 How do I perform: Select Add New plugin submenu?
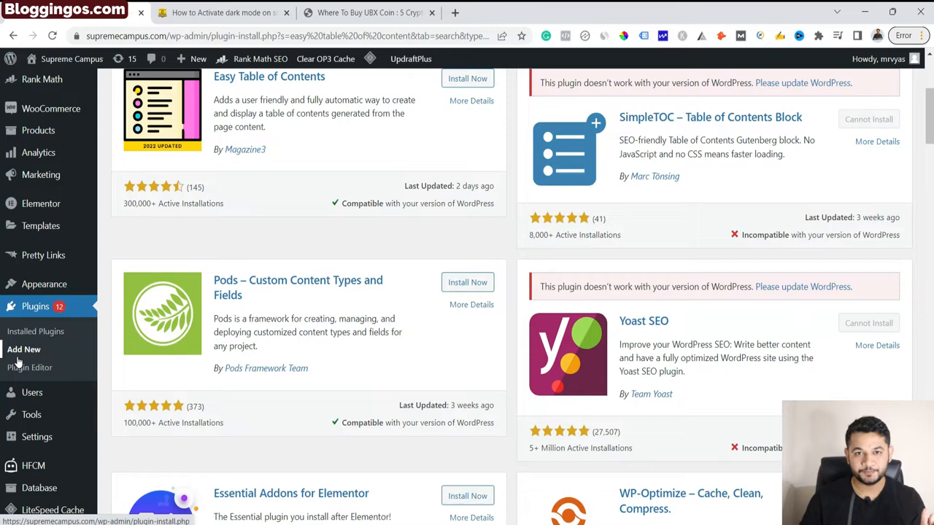pos(23,349)
